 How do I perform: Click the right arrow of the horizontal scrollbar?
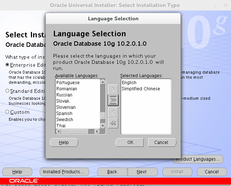97,131
